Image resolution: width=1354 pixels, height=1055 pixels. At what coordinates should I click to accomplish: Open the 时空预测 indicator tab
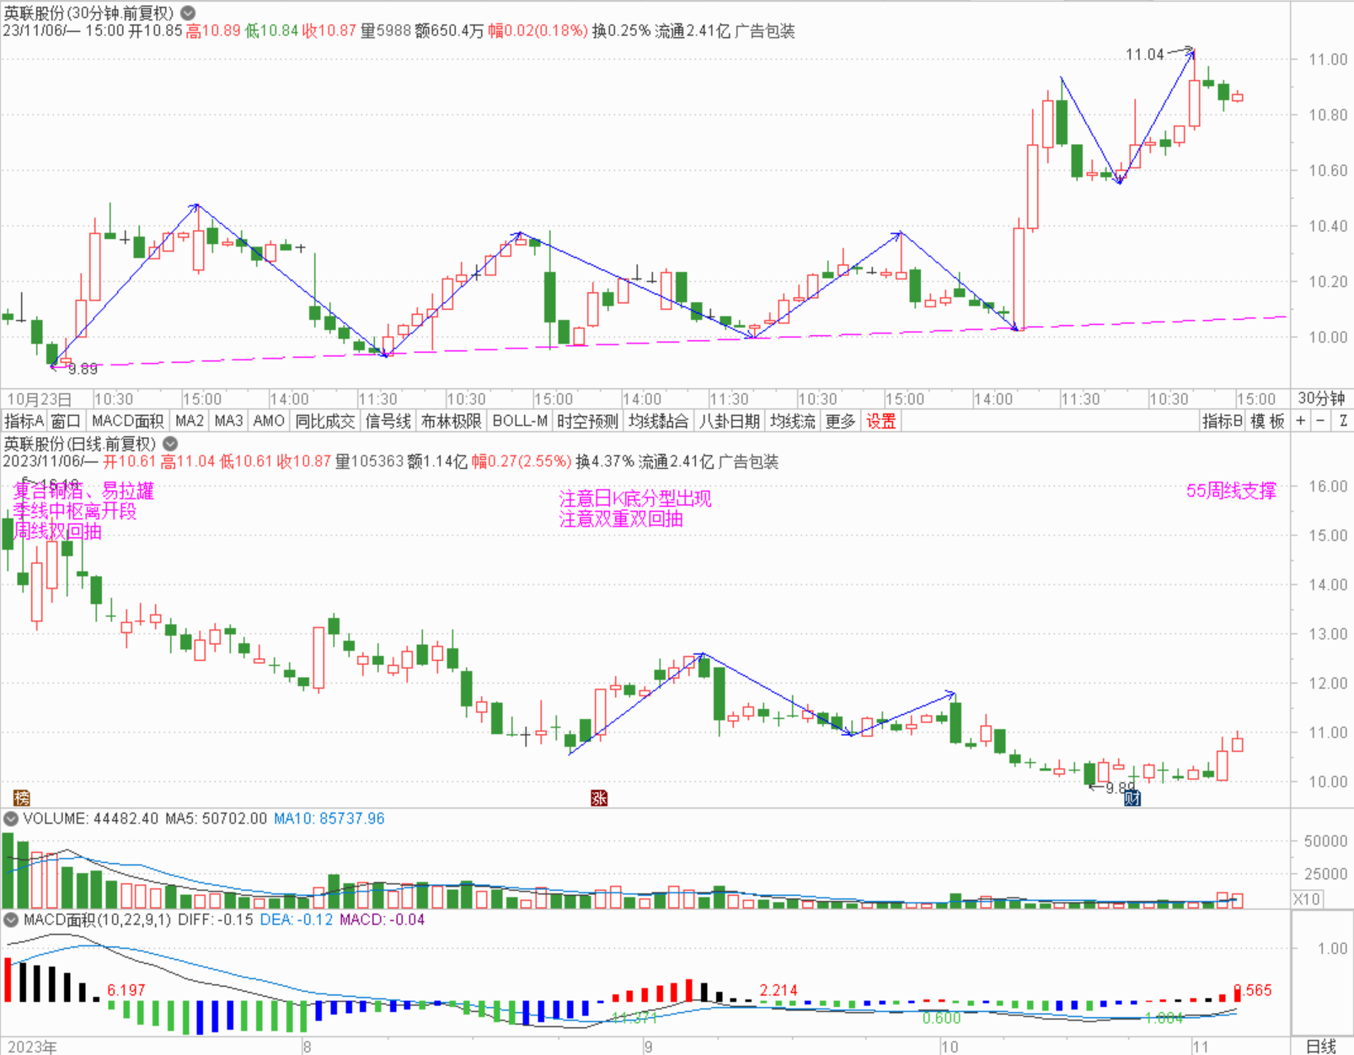click(588, 421)
